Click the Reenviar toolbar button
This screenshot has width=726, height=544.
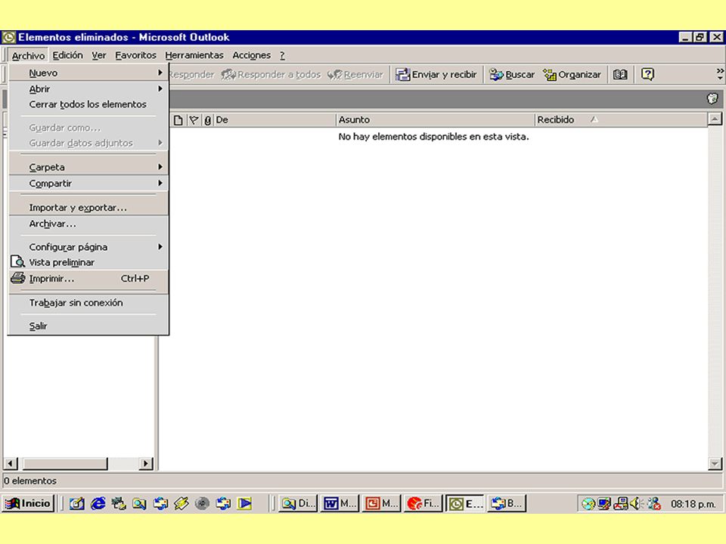point(355,75)
